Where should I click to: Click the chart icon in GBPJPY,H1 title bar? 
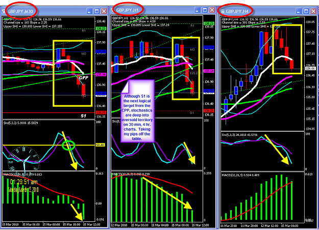[x=112, y=10]
